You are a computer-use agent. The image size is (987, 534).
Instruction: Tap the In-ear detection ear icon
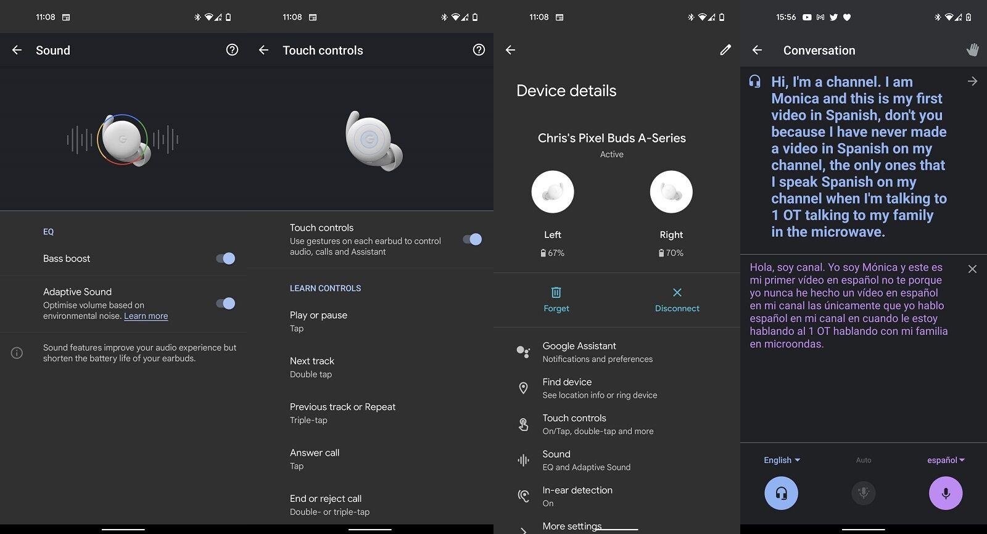point(523,496)
